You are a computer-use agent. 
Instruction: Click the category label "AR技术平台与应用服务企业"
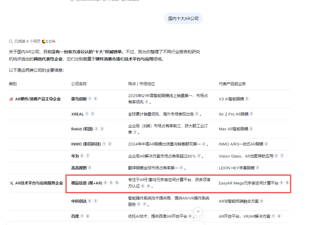point(39,183)
